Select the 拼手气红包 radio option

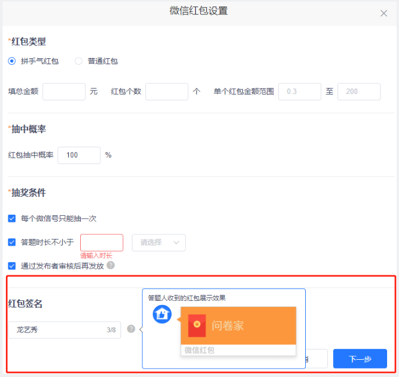coord(12,61)
